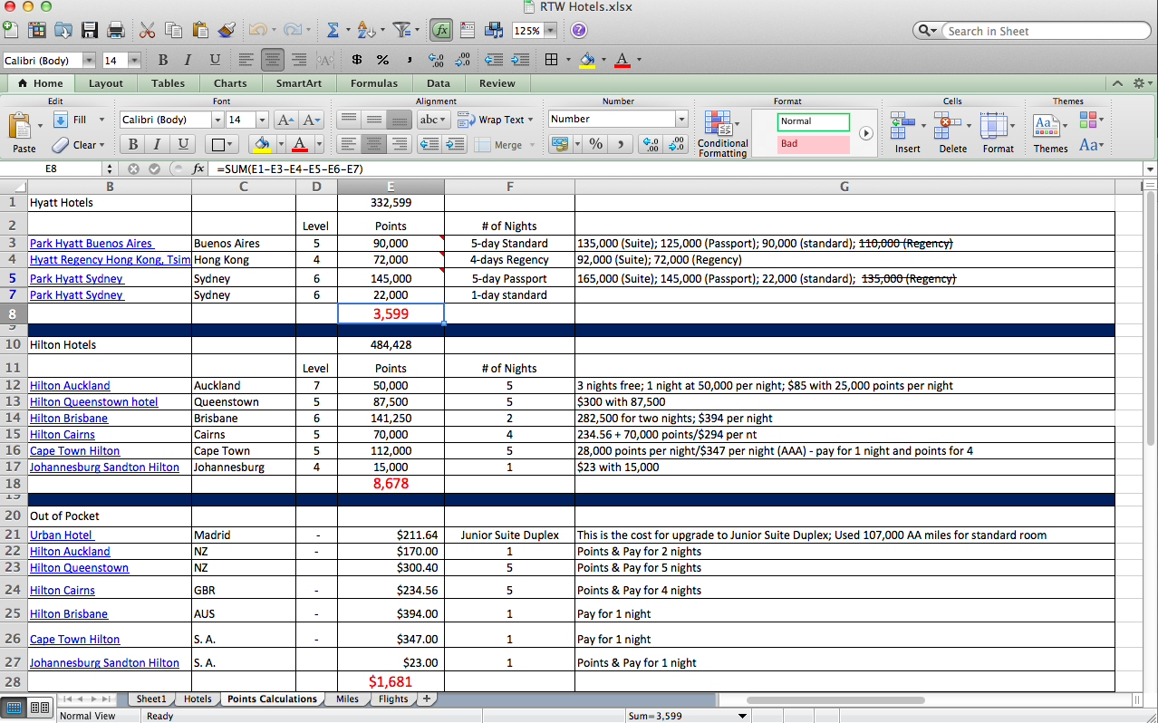
Task: Click the Save floppy disk icon
Action: tap(90, 31)
